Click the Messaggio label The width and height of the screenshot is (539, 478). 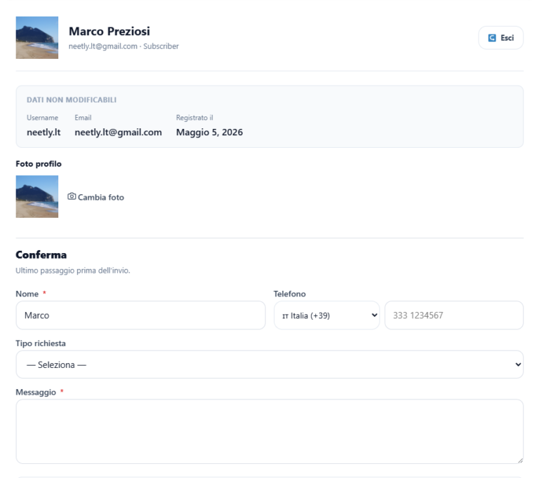click(x=36, y=392)
